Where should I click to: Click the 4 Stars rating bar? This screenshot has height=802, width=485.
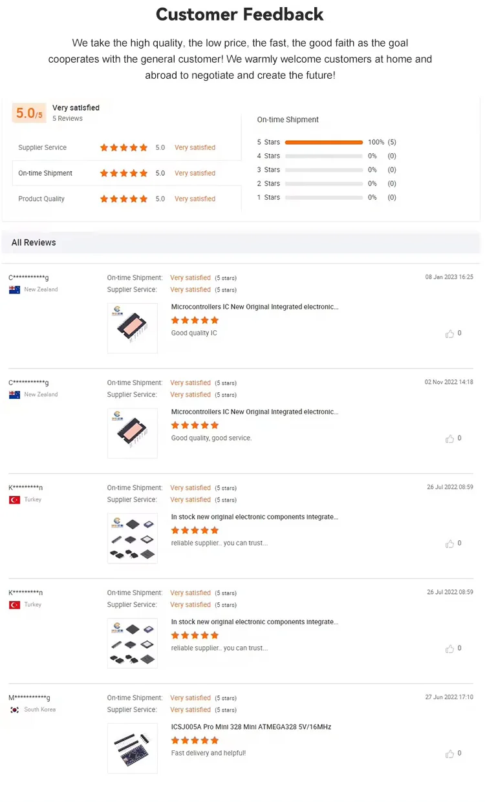pos(323,156)
